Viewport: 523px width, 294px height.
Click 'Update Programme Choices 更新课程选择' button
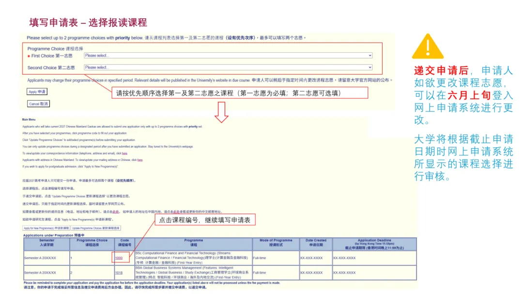click(96, 228)
